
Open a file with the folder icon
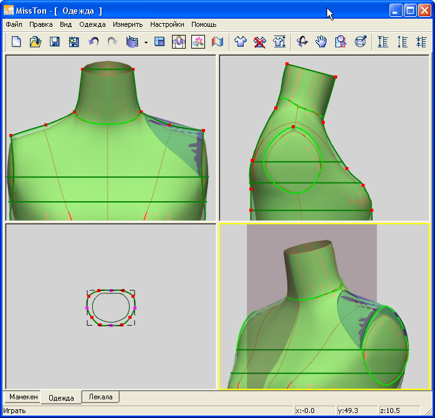36,42
